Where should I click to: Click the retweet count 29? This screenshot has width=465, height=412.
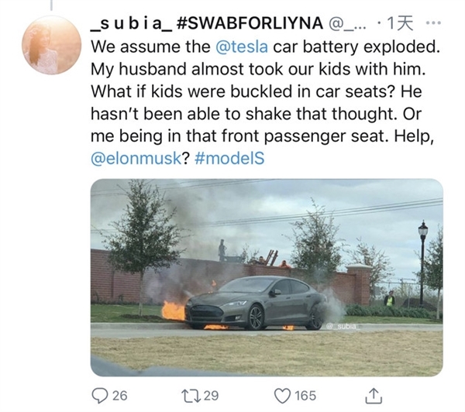tap(212, 396)
